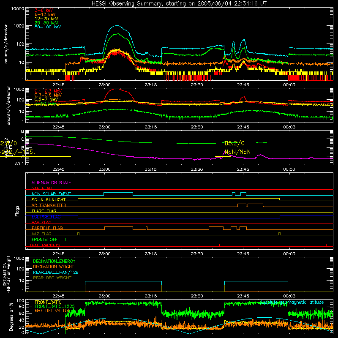Select the 50-100 keV legend label
Viewport: 338px width, 338px height.
[48, 27]
